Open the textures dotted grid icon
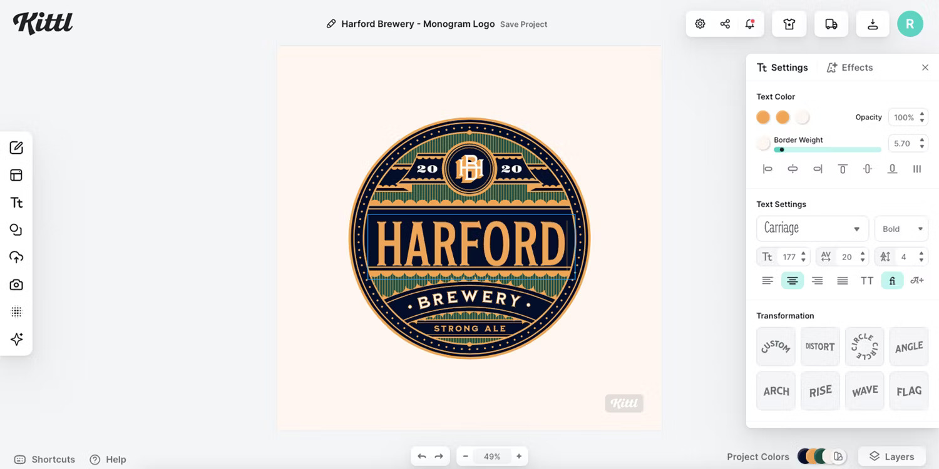This screenshot has width=939, height=469. tap(16, 311)
